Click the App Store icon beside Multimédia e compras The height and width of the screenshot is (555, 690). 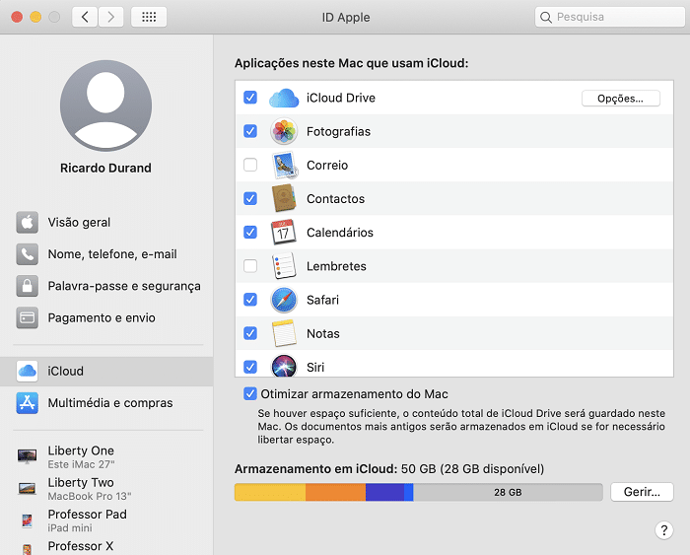pyautogui.click(x=28, y=403)
